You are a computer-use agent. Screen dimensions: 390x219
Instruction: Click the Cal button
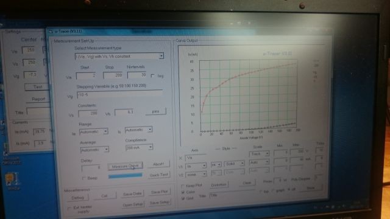coord(104,196)
